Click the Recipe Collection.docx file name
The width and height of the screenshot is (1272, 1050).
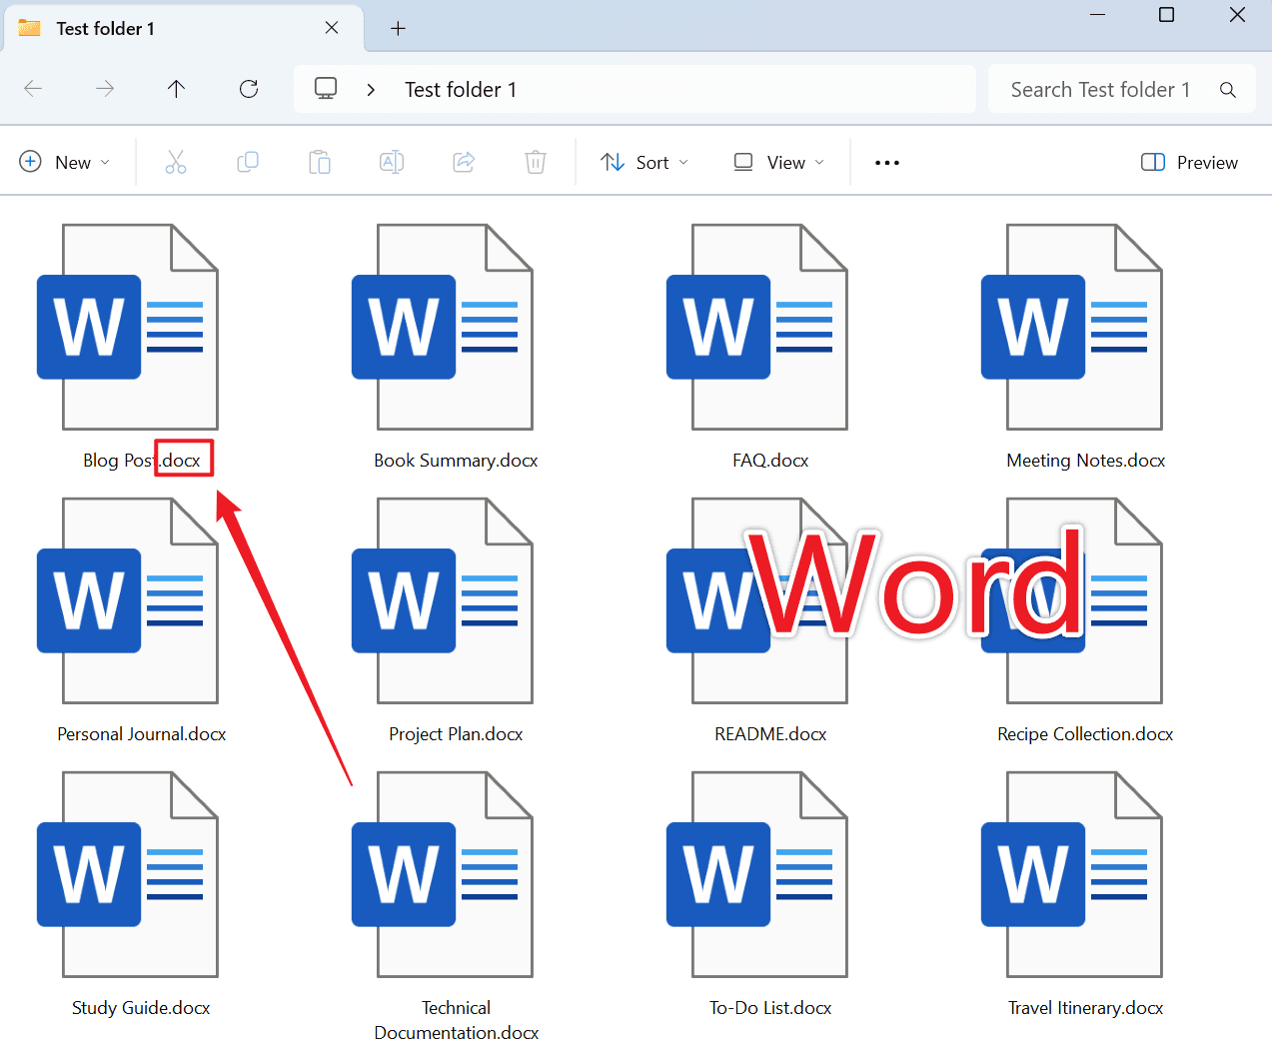pos(1085,734)
